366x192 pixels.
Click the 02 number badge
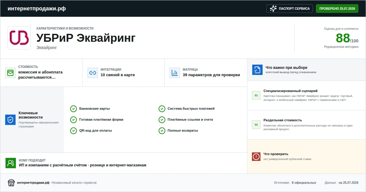click(256, 125)
